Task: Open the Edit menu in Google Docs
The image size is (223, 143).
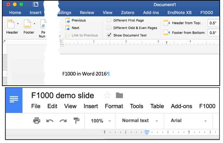Action: point(52,106)
